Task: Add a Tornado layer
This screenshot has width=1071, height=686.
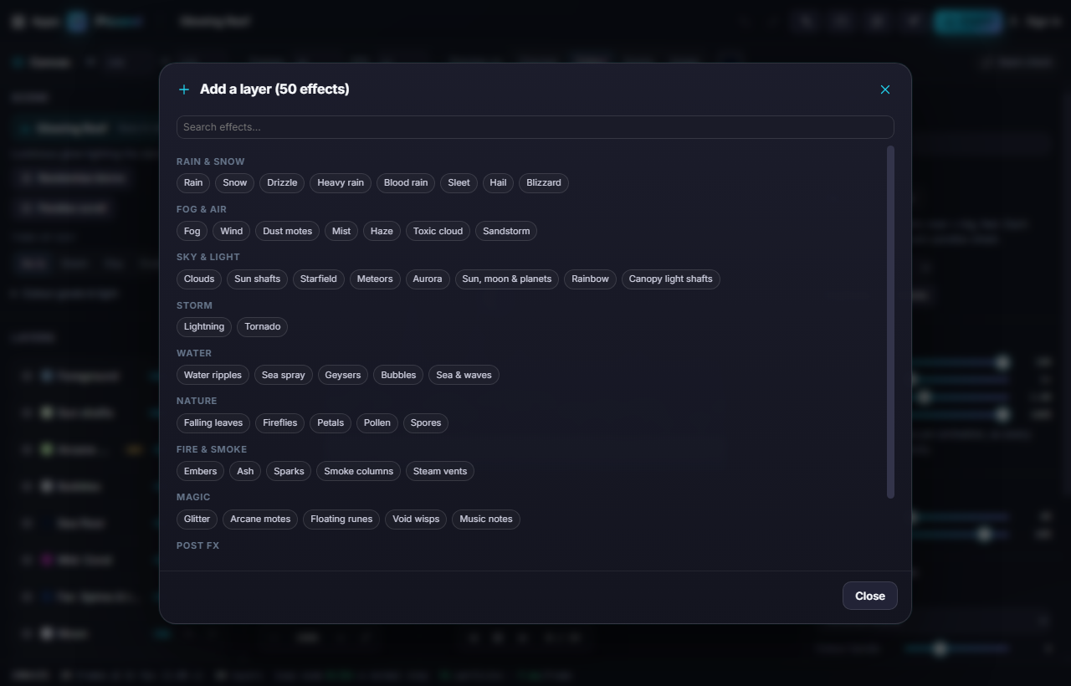Action: point(263,327)
